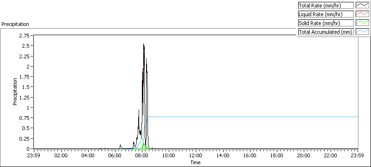Click the 0 y-axis minimum value
The width and height of the screenshot is (371, 167).
coord(28,149)
